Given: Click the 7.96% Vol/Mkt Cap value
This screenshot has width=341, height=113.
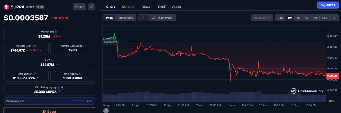Looking at the screenshot, I should [x=73, y=50].
